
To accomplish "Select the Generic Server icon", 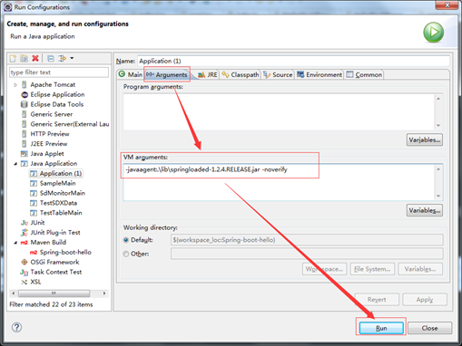I will (x=25, y=114).
